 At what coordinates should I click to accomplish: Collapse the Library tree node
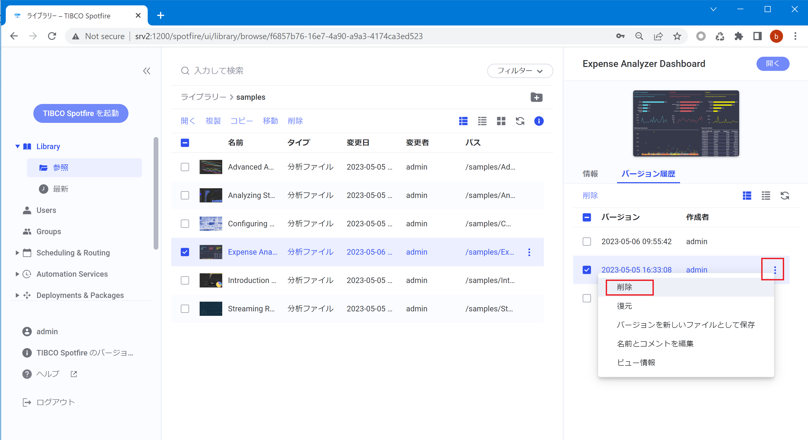pos(18,147)
